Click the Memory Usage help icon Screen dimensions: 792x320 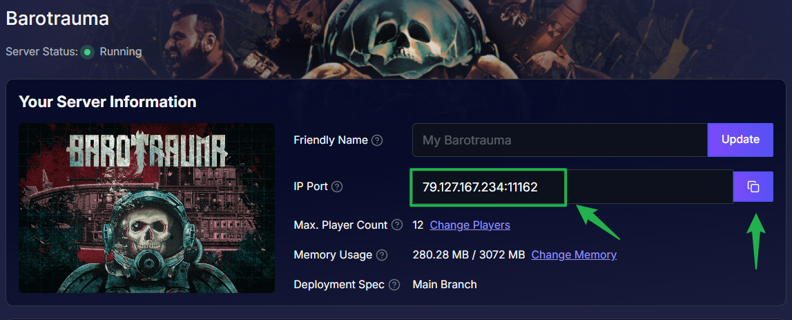[x=382, y=255]
